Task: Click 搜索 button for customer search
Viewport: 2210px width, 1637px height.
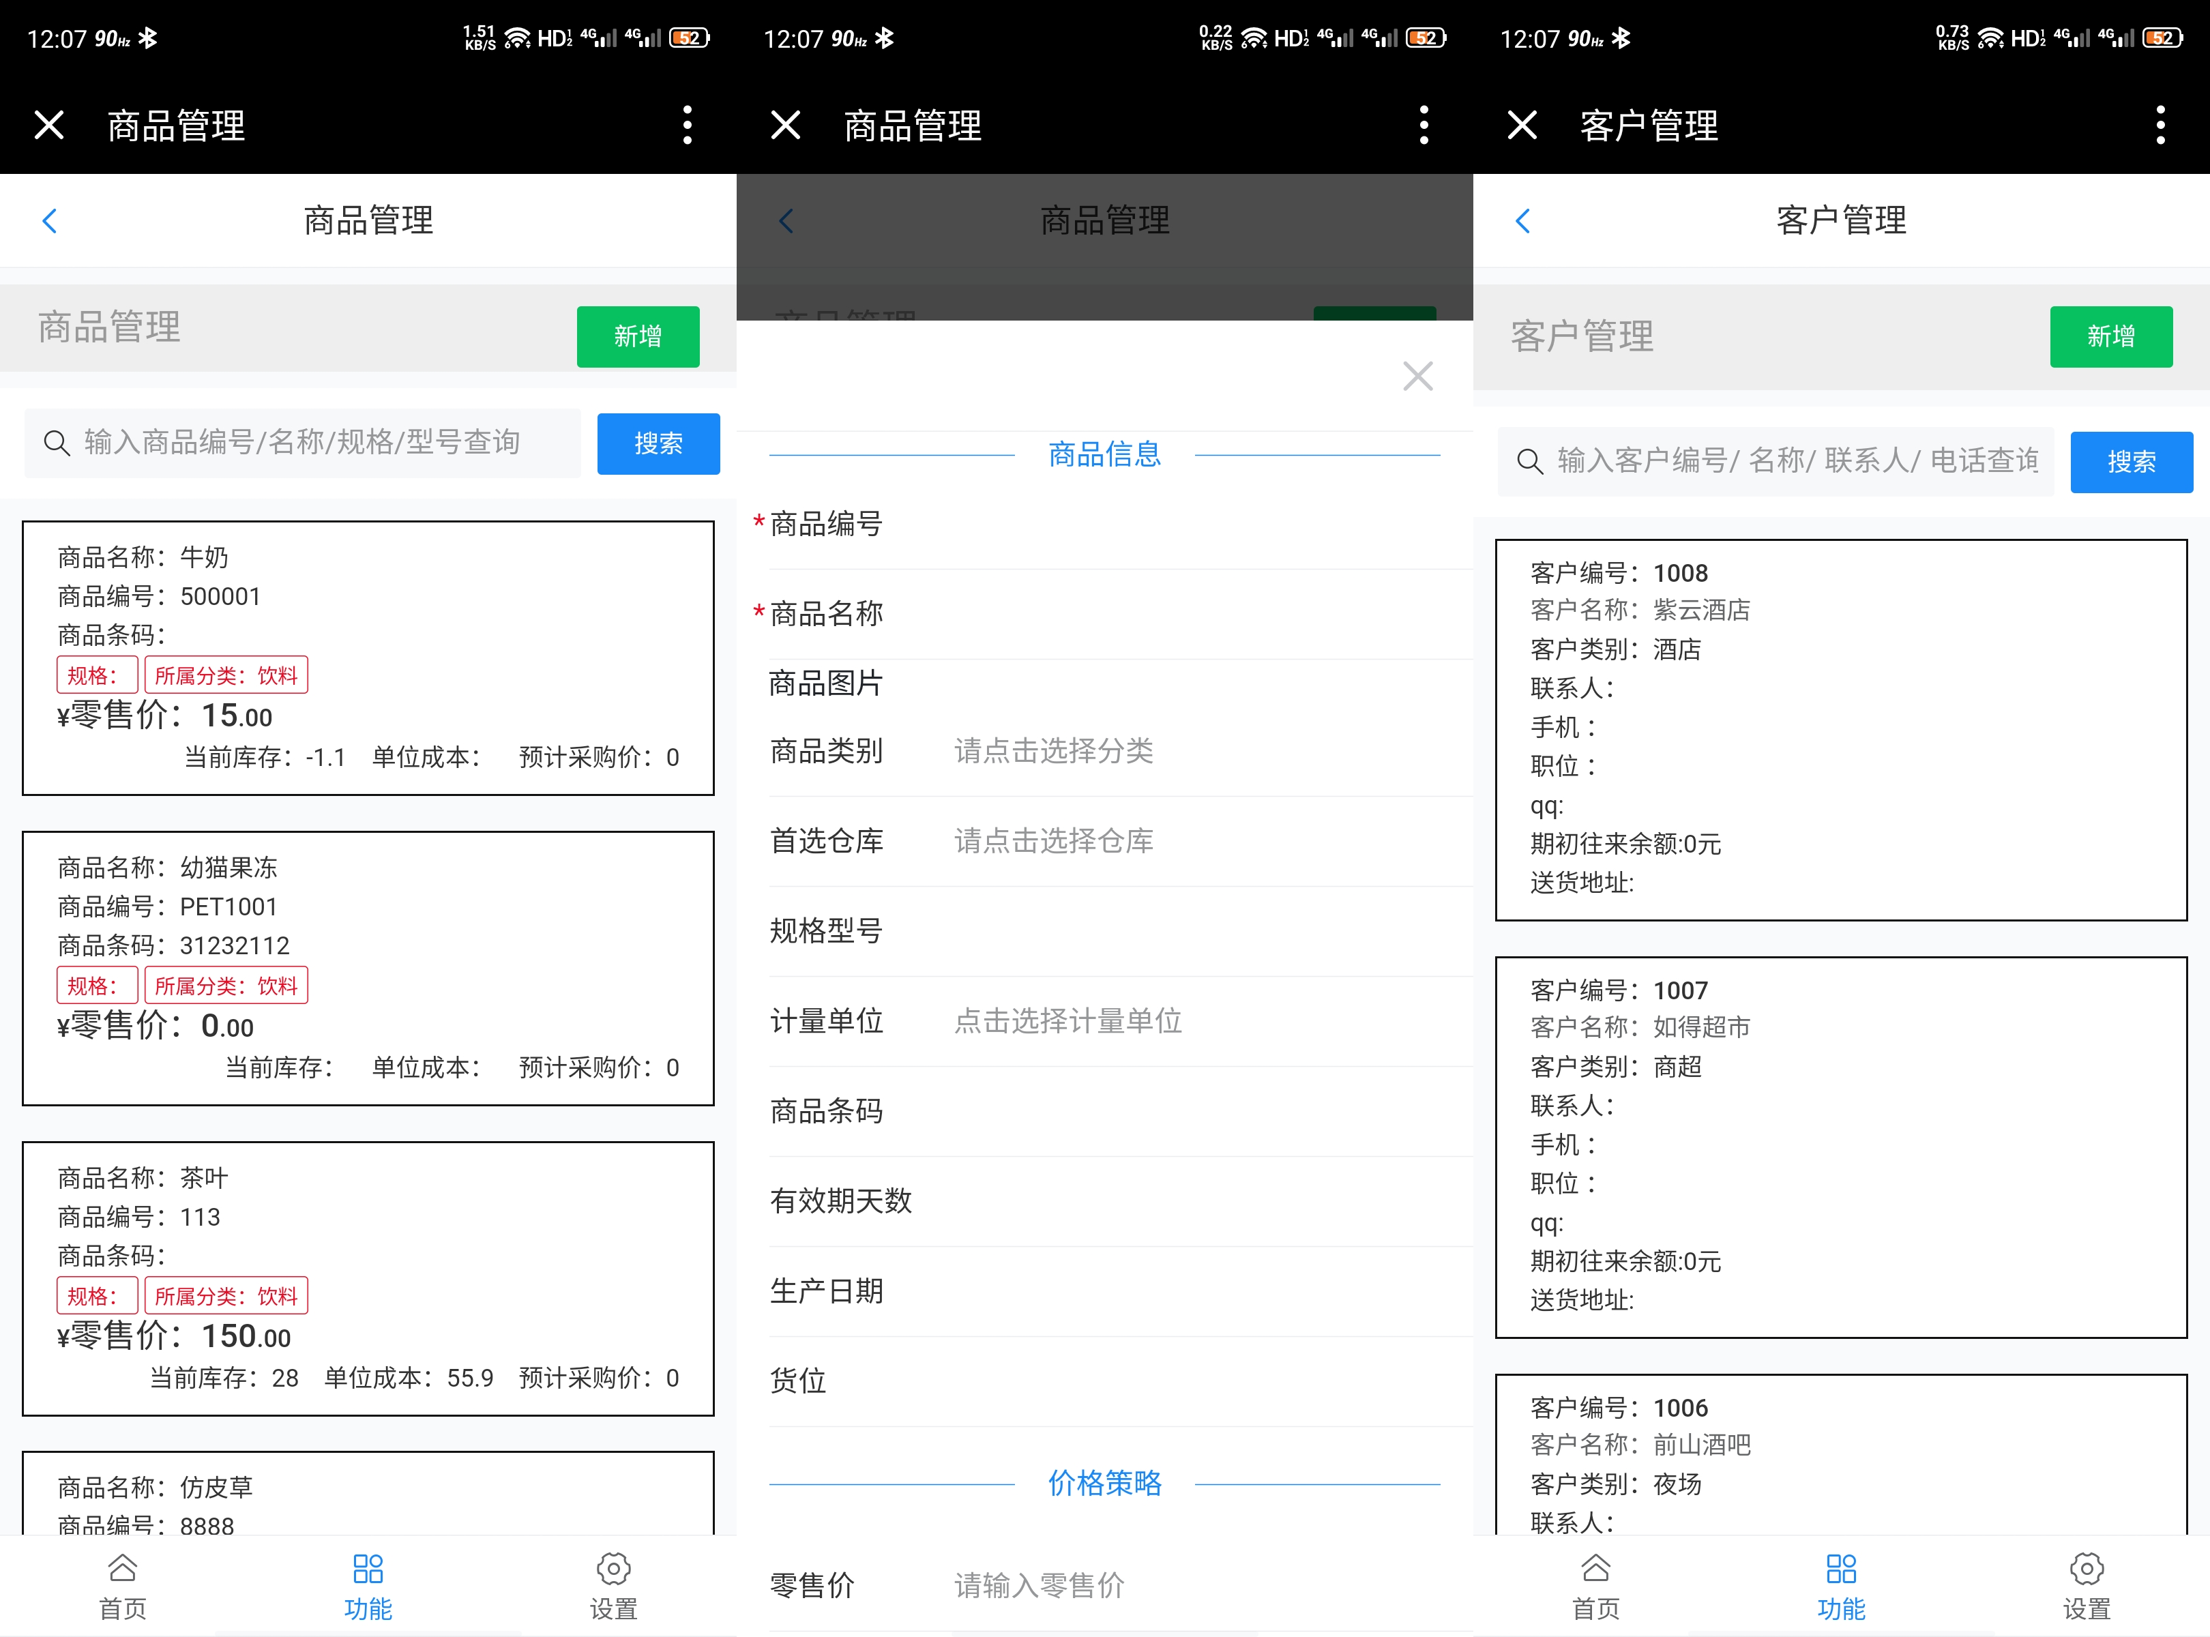Action: (x=2132, y=462)
